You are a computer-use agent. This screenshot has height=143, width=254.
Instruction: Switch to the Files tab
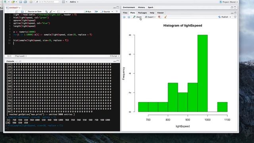point(125,13)
